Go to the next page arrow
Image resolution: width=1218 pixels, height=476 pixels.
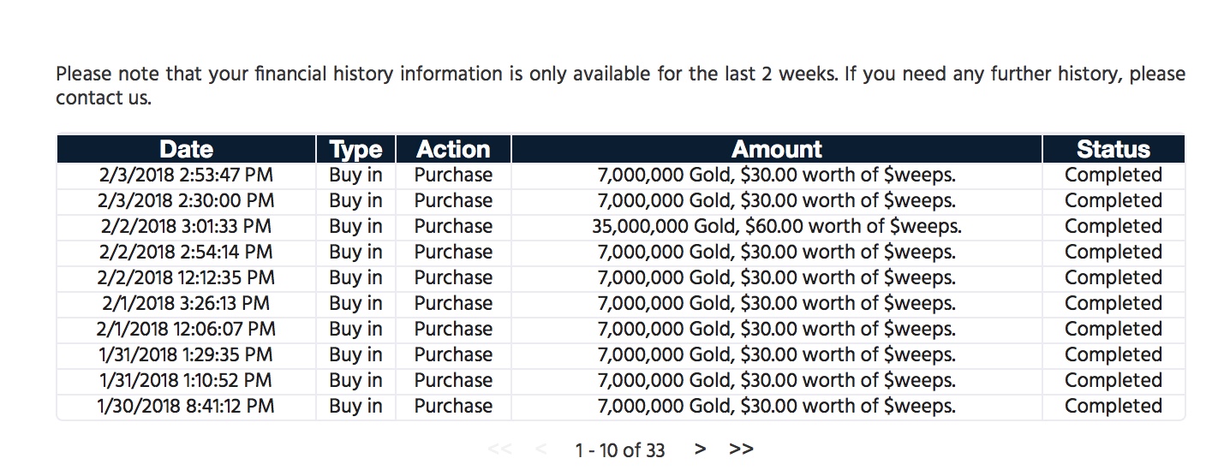(x=701, y=449)
